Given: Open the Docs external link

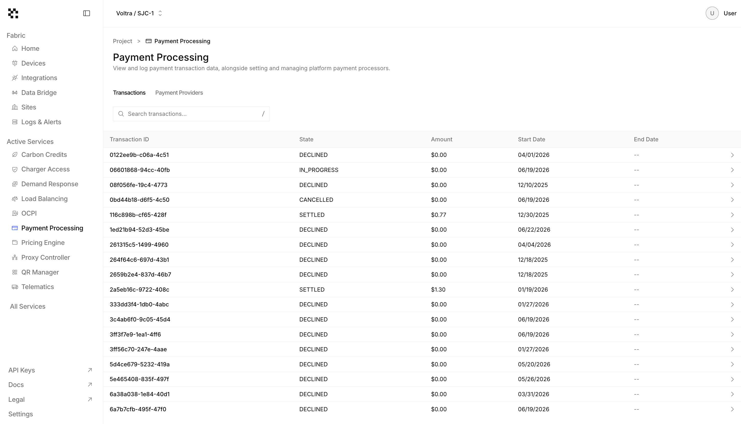Looking at the screenshot, I should click(x=50, y=385).
